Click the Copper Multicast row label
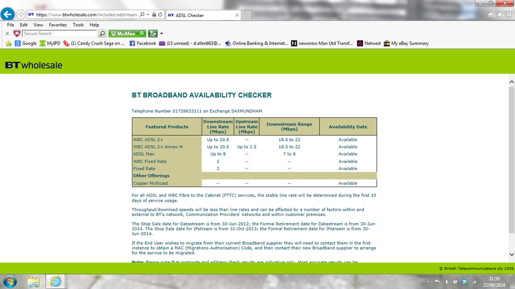 coord(151,184)
